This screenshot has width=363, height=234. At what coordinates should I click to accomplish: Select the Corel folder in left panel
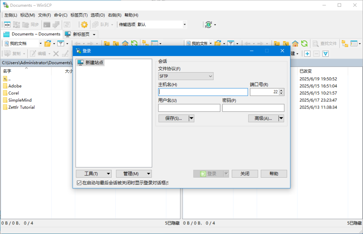(x=14, y=93)
